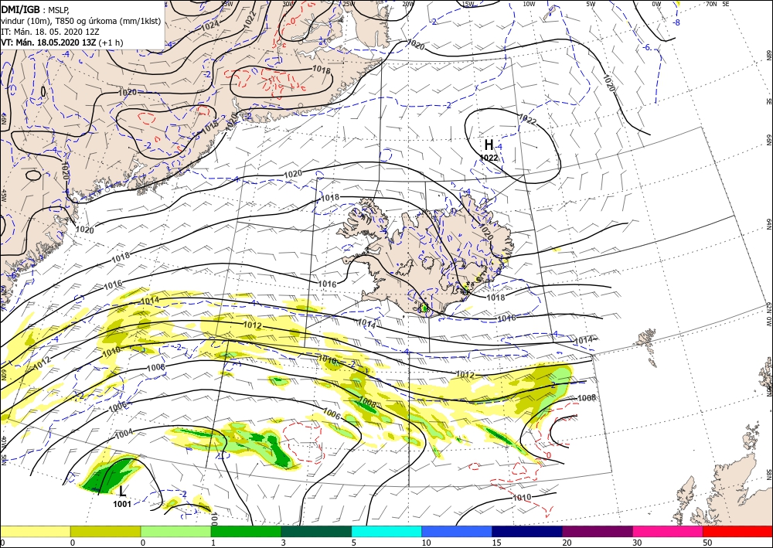
Task: Click the 25W longitude label
Action: [x=348, y=4]
